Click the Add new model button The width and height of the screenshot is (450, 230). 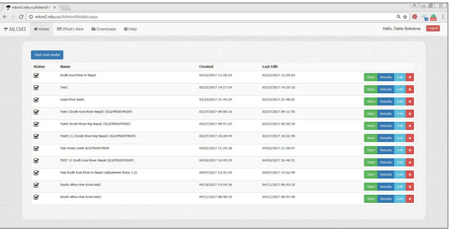pyautogui.click(x=47, y=55)
